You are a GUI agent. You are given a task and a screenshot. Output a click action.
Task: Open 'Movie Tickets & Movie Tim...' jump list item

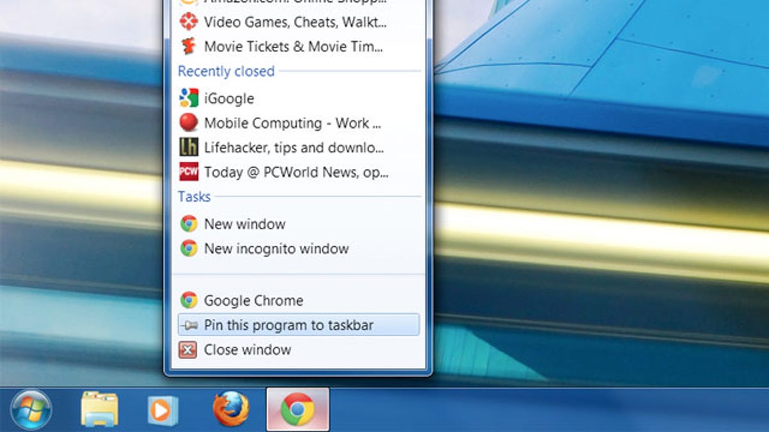tap(299, 46)
